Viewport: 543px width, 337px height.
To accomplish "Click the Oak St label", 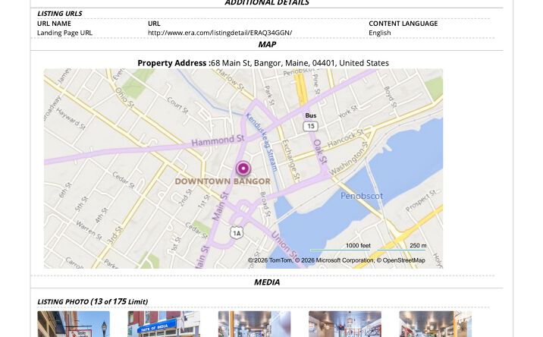I will tap(320, 152).
